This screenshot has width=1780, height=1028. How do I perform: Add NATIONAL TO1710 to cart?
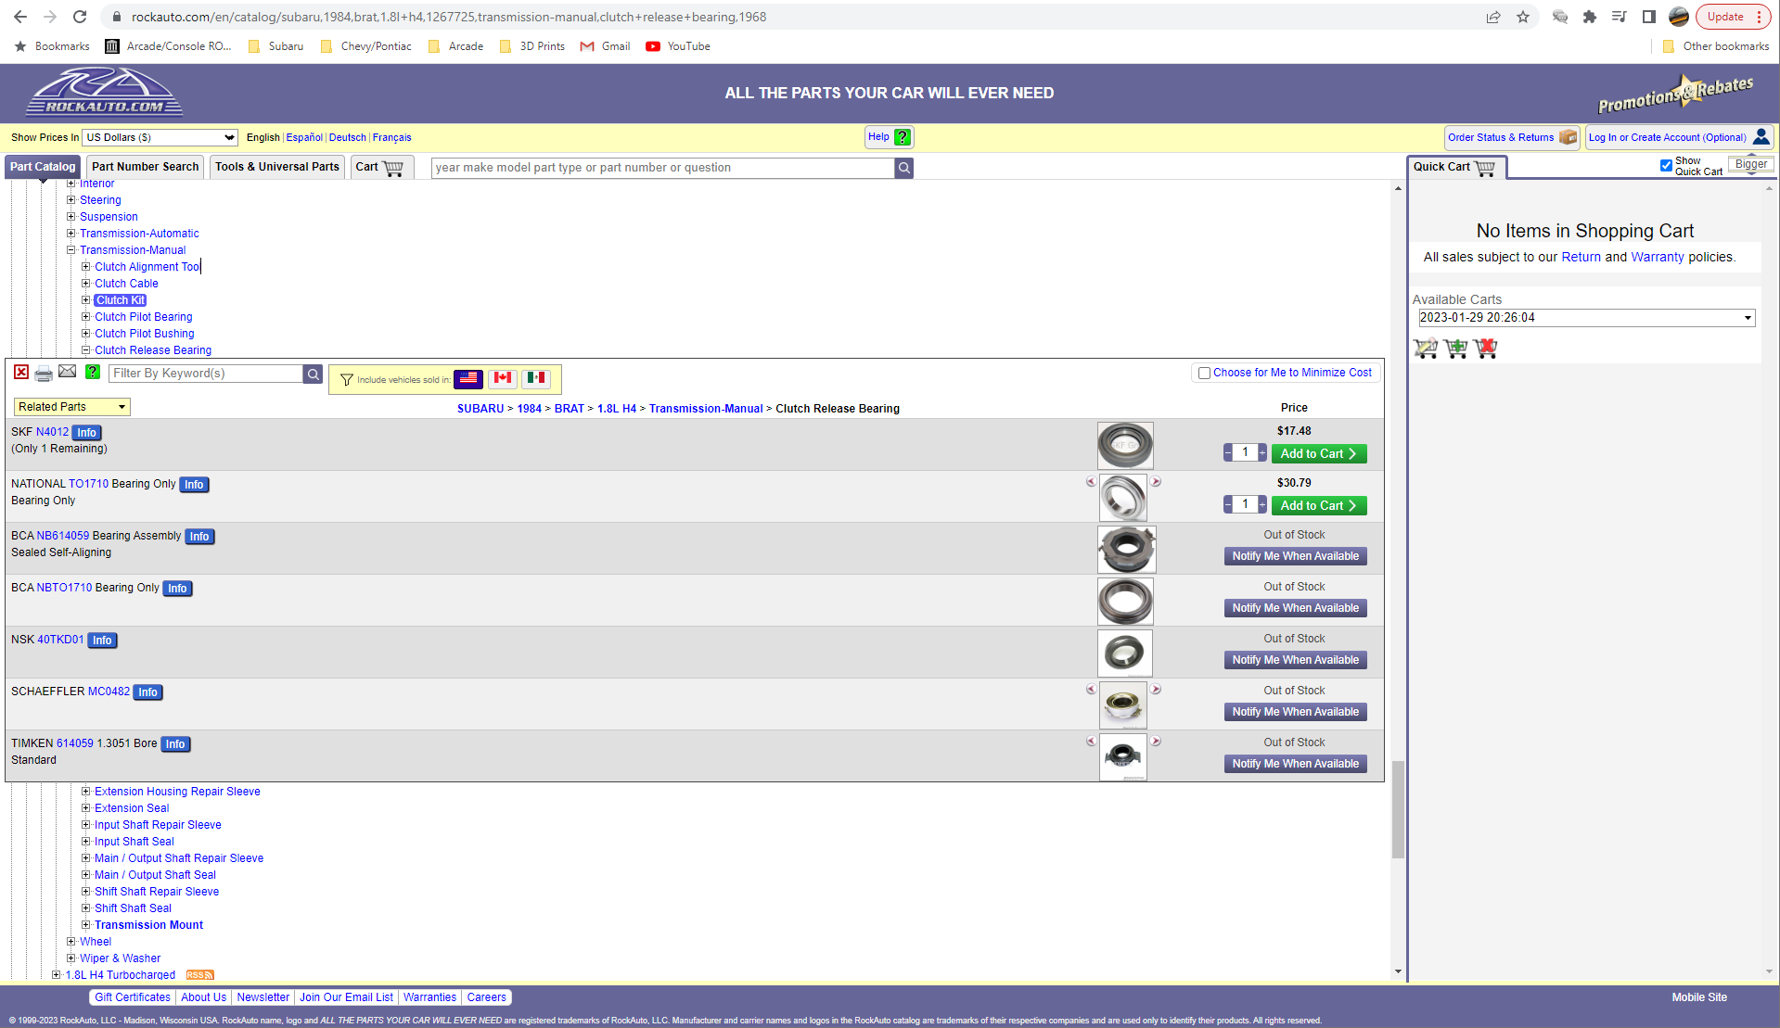click(x=1319, y=506)
